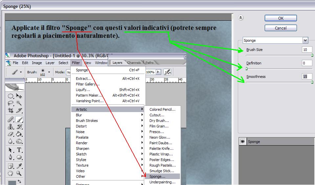Open the tool preset picker arrow

tap(21, 72)
